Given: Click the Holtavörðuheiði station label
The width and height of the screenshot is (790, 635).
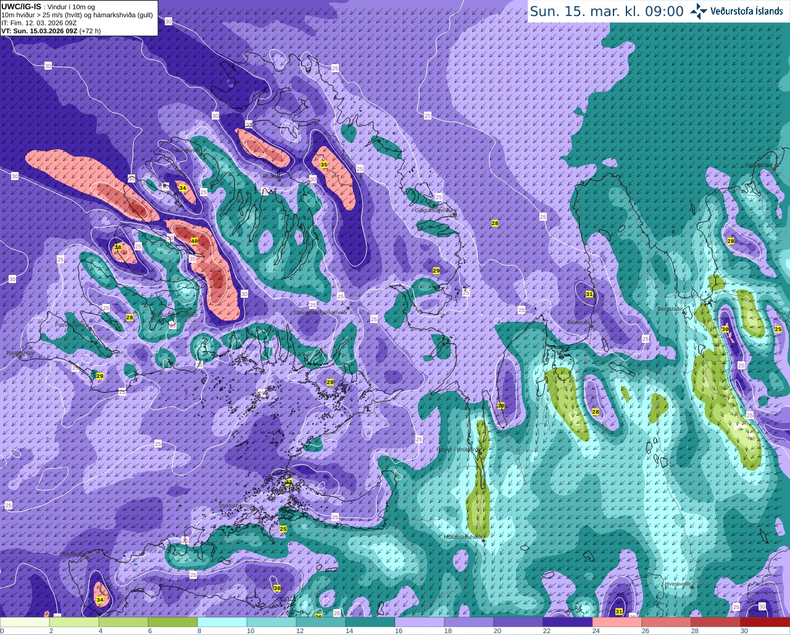Looking at the screenshot, I should click(464, 537).
